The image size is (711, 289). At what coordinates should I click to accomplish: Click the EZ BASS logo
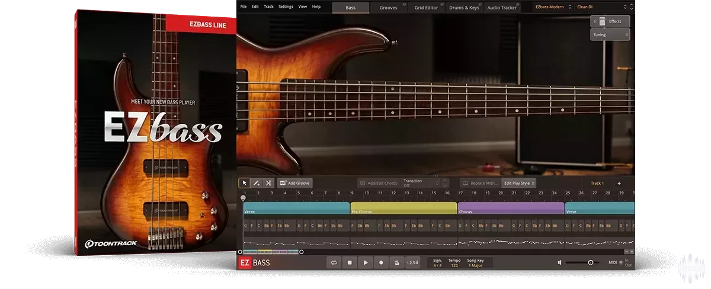255,262
